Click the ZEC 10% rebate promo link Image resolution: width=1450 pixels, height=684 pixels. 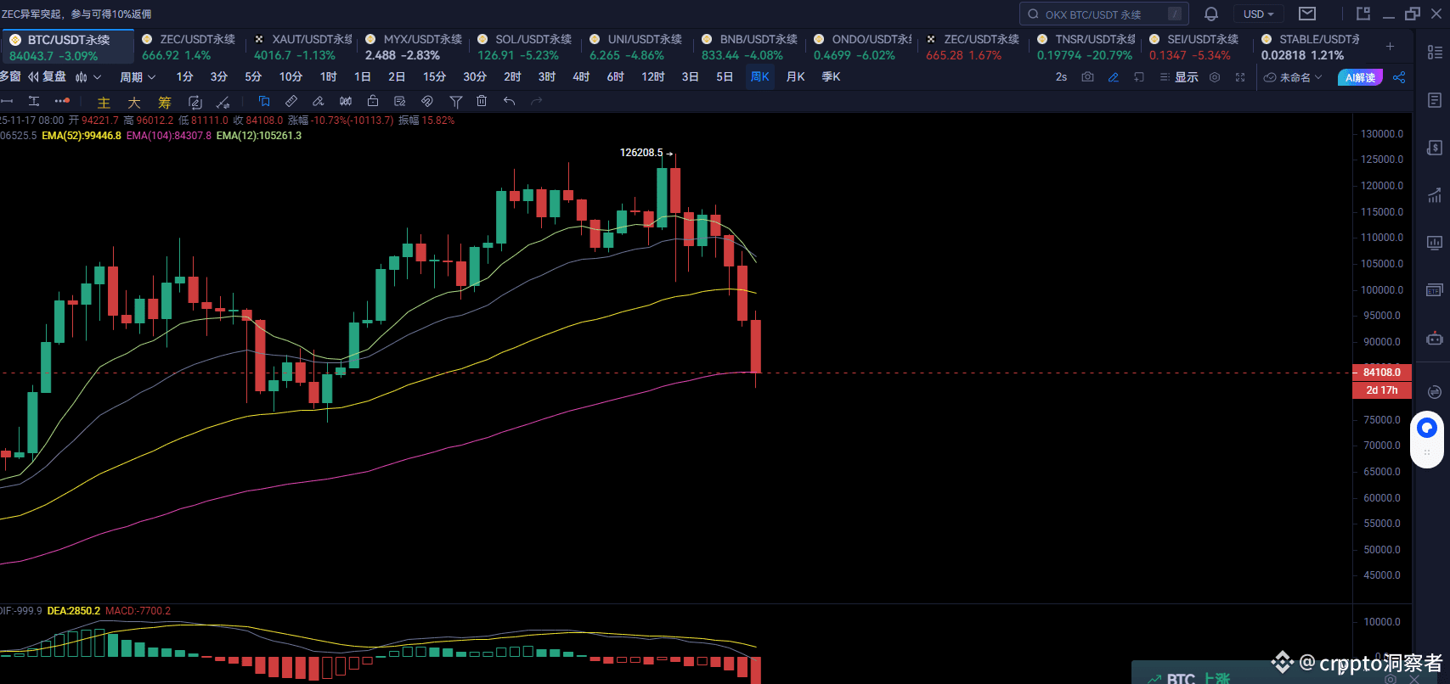point(76,14)
